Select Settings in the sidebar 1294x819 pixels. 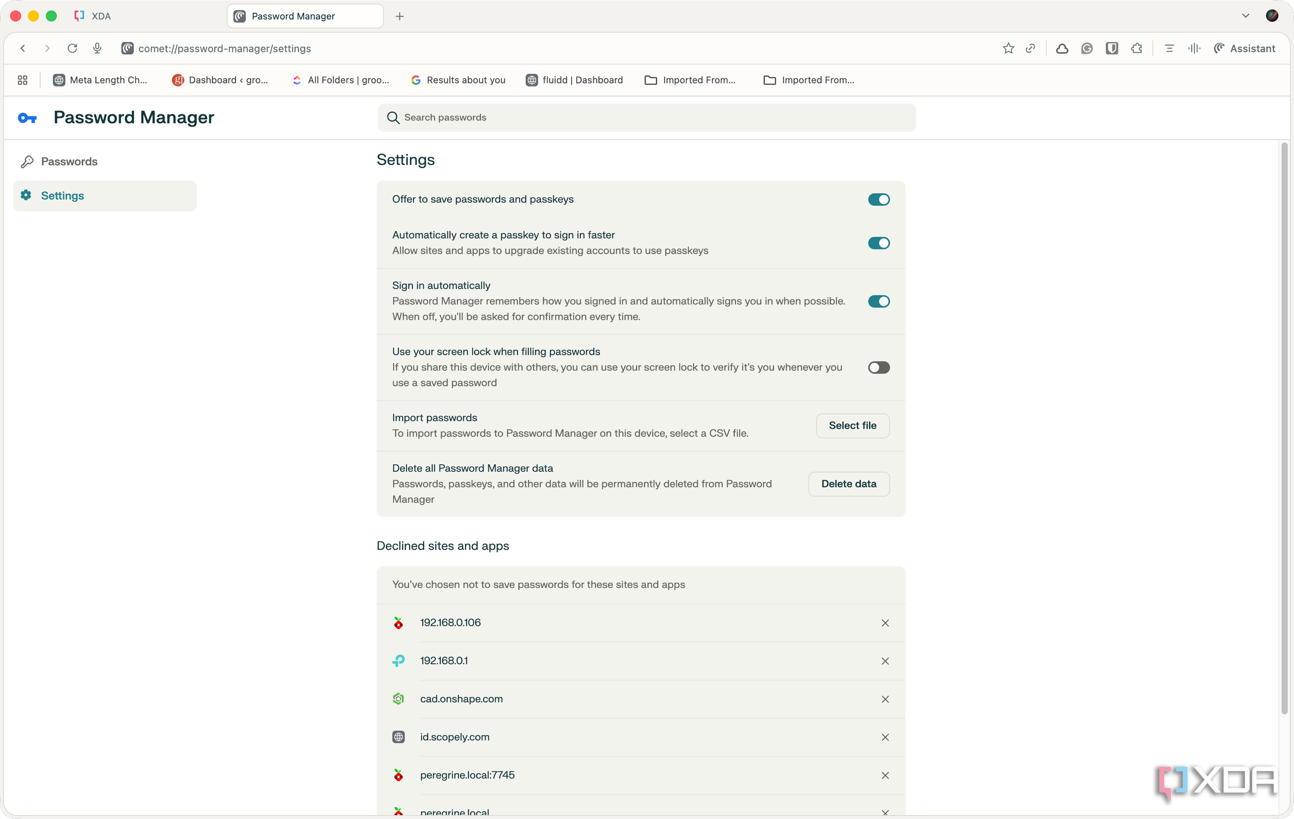coord(105,195)
